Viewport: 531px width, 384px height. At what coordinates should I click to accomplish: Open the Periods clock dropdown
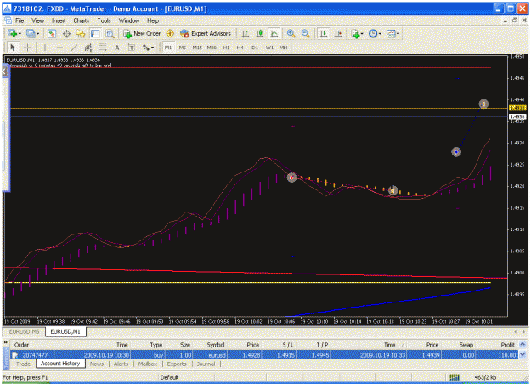(x=375, y=33)
